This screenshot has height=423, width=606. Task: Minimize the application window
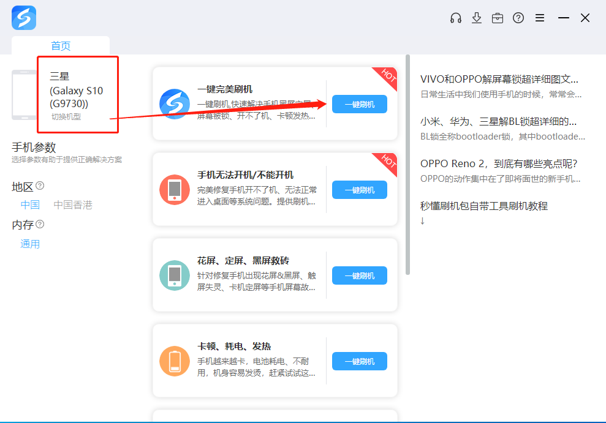pos(564,18)
